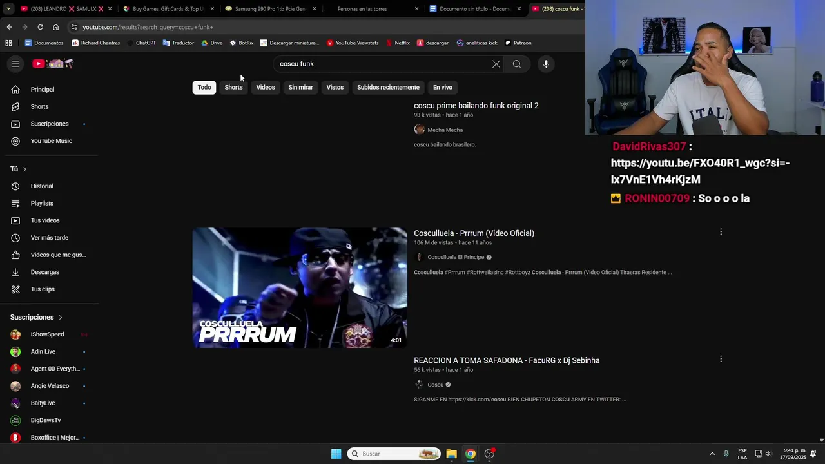Show hidden tray icons chevron

[x=712, y=454]
